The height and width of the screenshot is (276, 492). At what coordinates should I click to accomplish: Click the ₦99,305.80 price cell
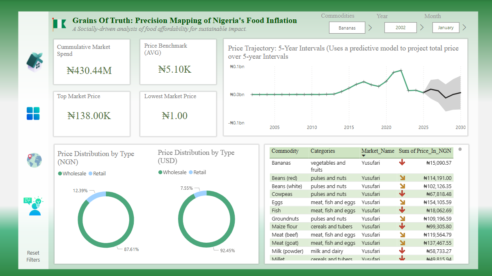[439, 226]
